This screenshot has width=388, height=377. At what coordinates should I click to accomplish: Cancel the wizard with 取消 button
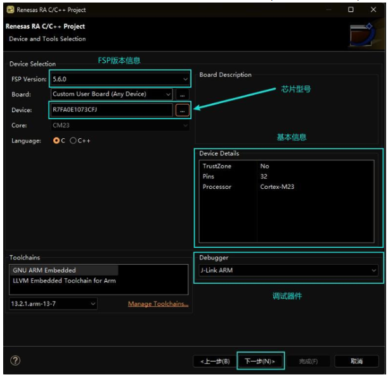(x=356, y=361)
